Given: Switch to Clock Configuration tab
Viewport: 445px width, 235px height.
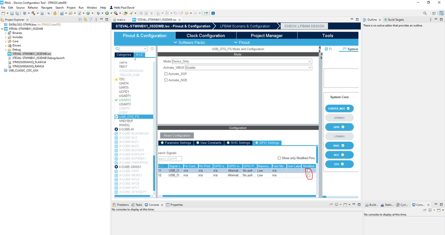Looking at the screenshot, I should pyautogui.click(x=206, y=36).
